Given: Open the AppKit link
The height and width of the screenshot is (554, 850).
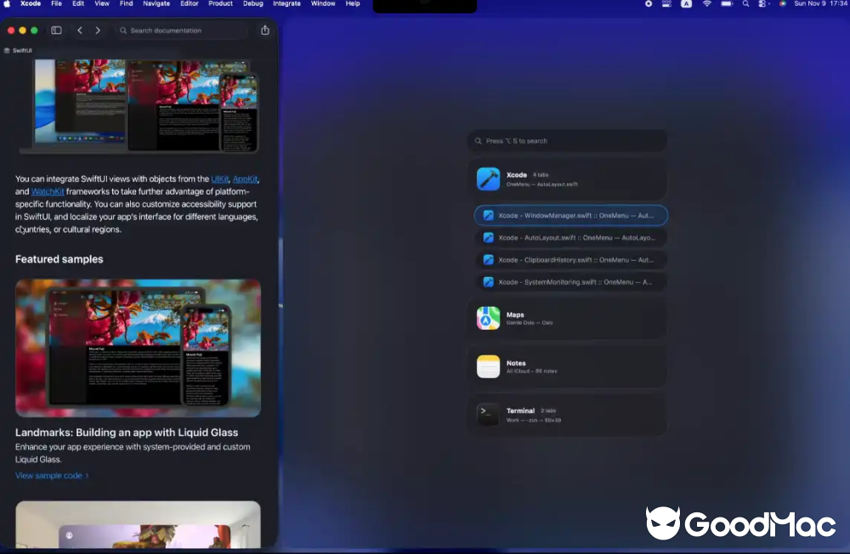Looking at the screenshot, I should [x=245, y=179].
